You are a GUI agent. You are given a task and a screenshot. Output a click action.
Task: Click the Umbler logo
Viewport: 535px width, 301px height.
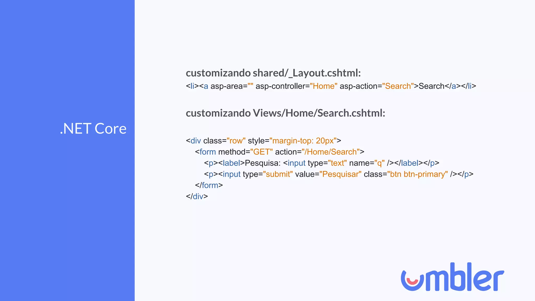[x=452, y=277]
